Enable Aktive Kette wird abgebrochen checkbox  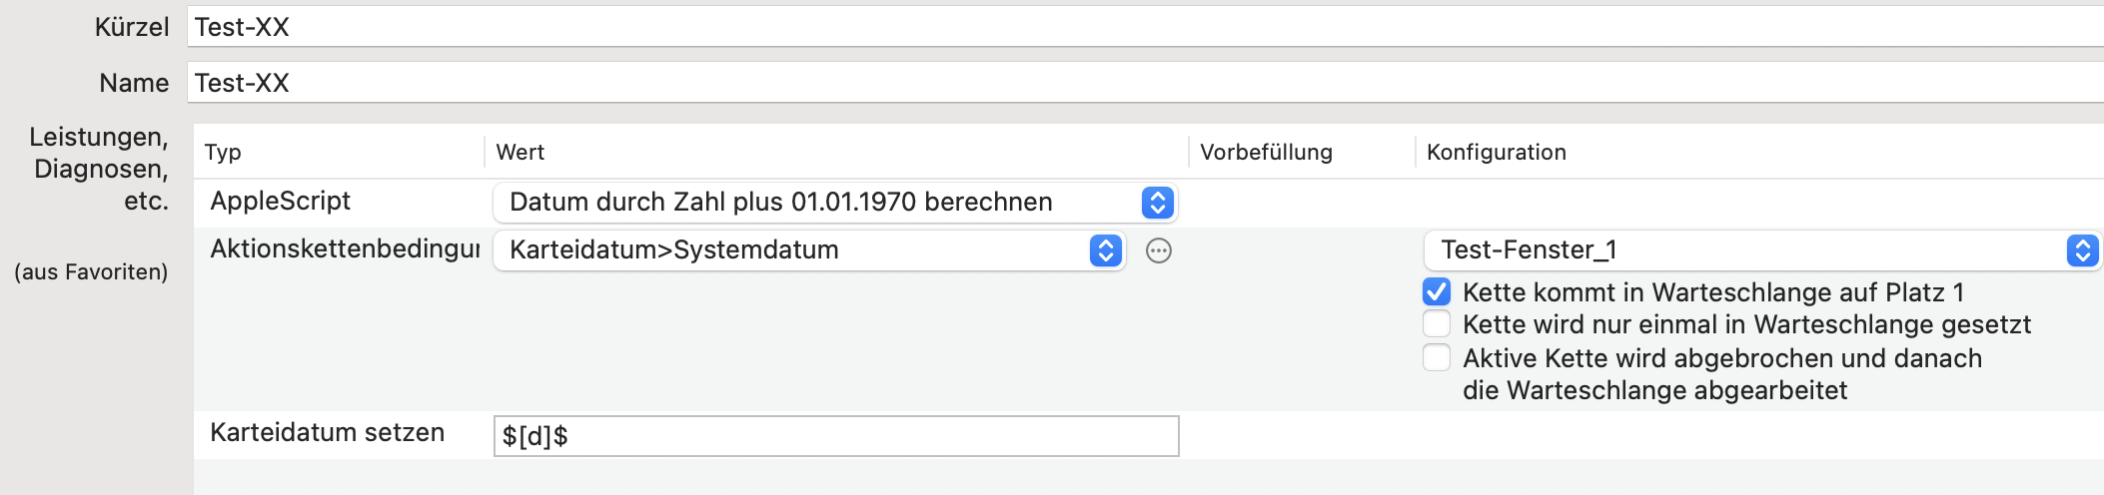(1437, 357)
